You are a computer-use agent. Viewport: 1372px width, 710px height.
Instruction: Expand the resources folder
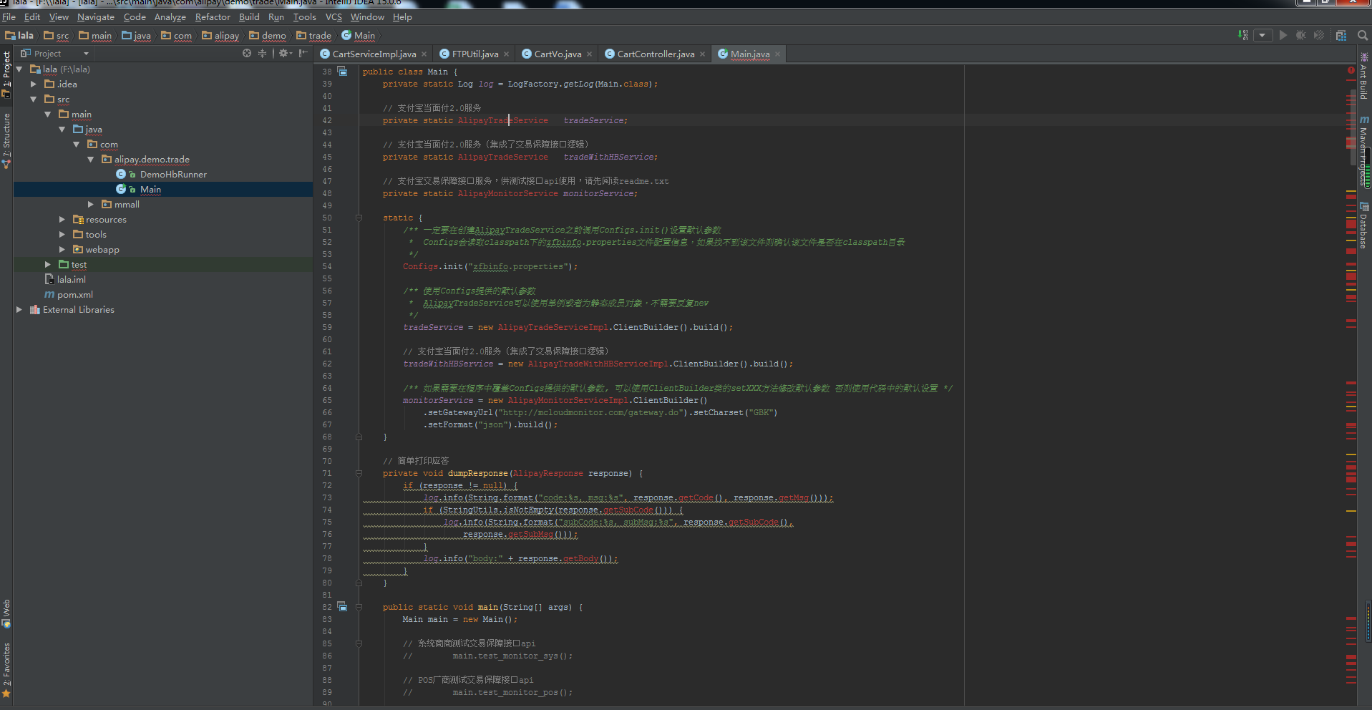62,220
